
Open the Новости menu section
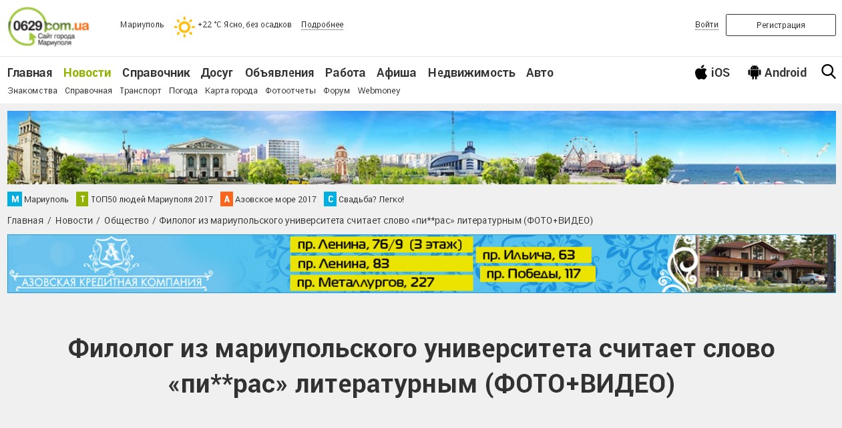[87, 73]
